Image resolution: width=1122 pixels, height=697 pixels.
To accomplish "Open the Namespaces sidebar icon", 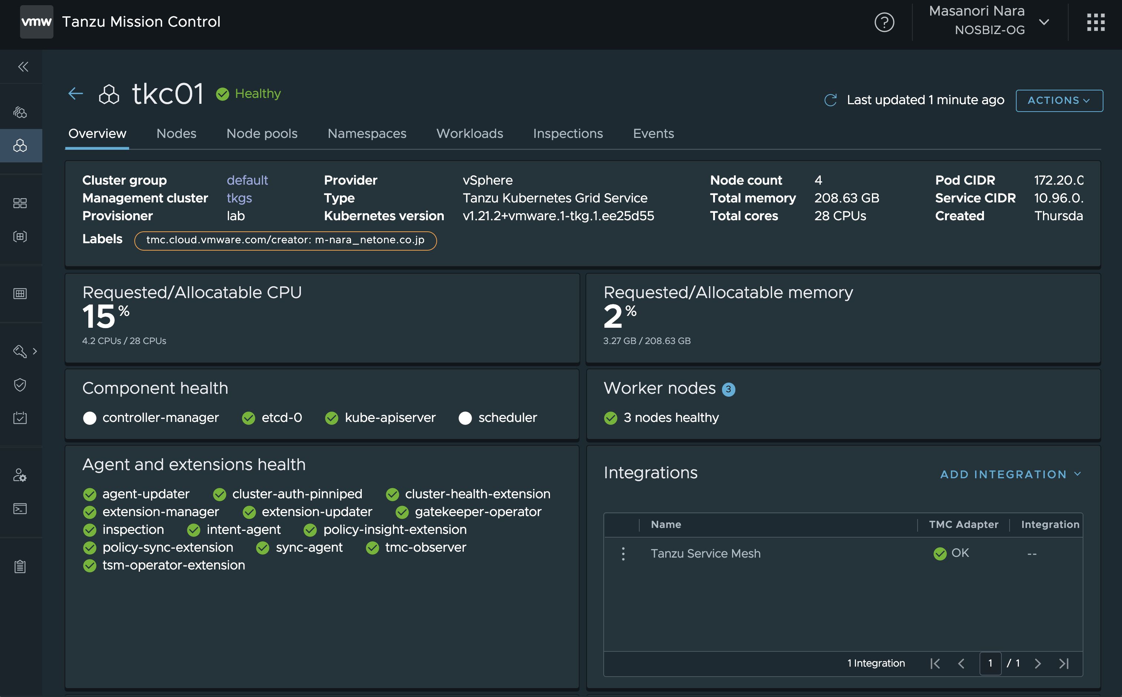I will pyautogui.click(x=20, y=237).
